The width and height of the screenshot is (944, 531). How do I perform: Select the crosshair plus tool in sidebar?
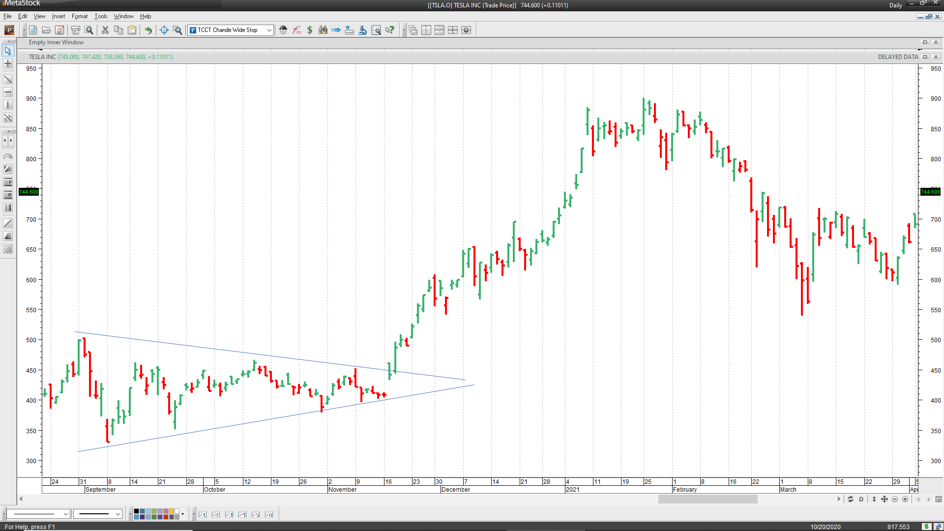coord(8,63)
